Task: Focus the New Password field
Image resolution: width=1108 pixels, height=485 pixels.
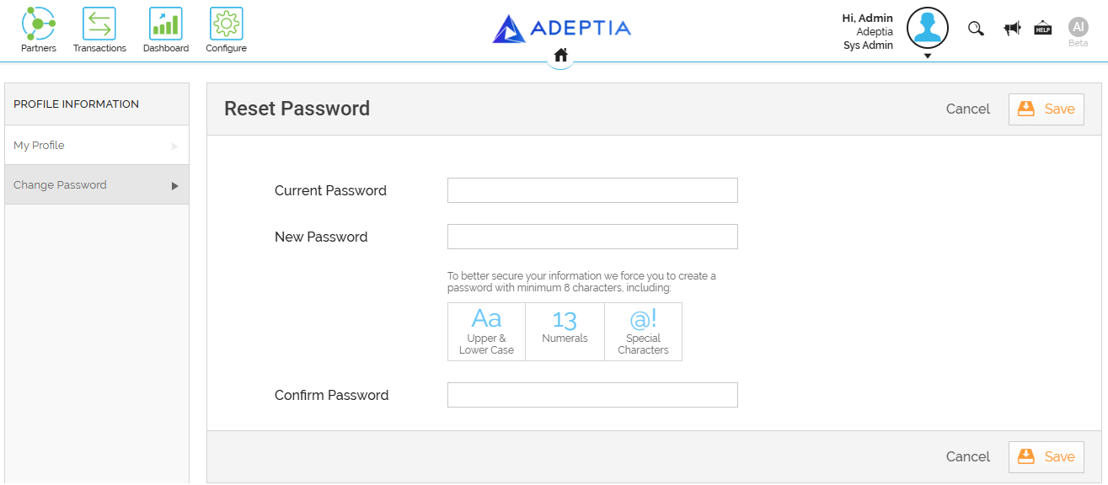Action: click(x=592, y=237)
